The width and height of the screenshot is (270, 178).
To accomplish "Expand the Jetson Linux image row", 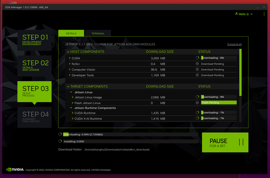I will coord(72,97).
